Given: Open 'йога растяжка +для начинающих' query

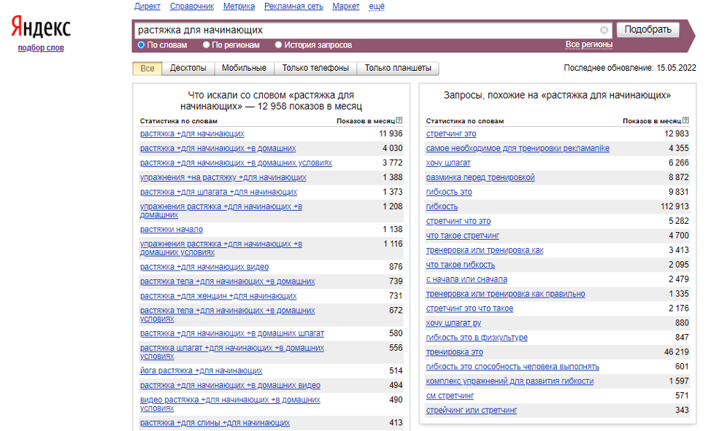Looking at the screenshot, I should tap(201, 370).
